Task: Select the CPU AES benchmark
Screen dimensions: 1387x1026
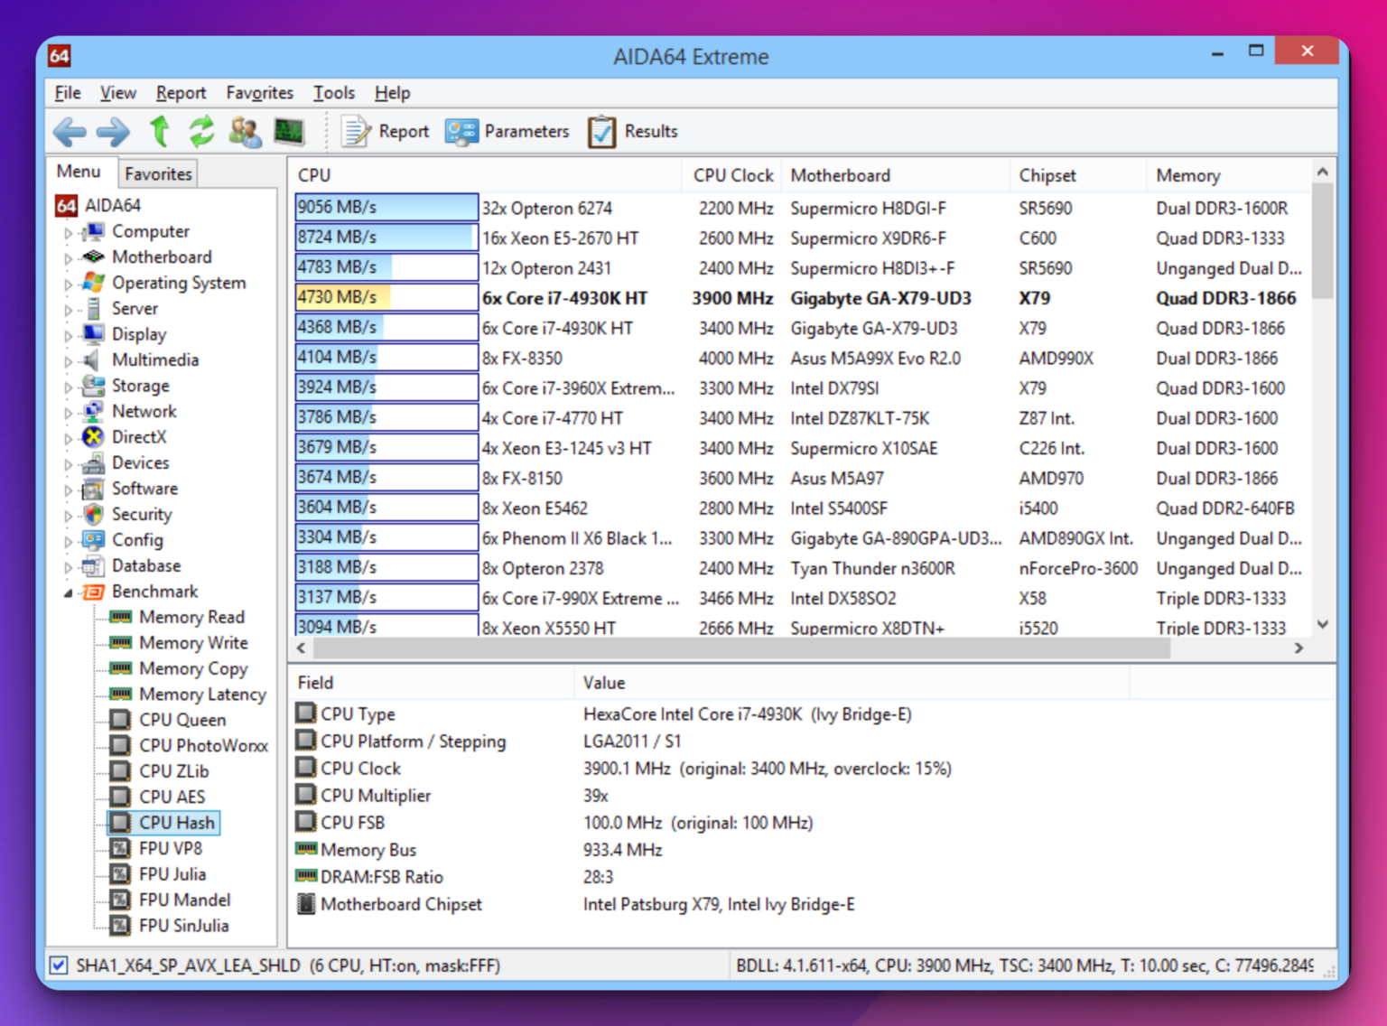Action: [172, 797]
